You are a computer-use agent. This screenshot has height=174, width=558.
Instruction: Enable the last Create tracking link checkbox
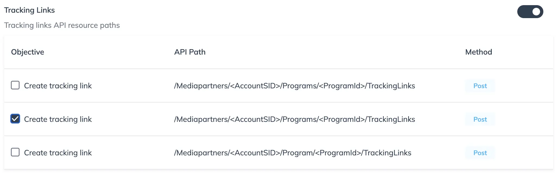pyautogui.click(x=15, y=153)
